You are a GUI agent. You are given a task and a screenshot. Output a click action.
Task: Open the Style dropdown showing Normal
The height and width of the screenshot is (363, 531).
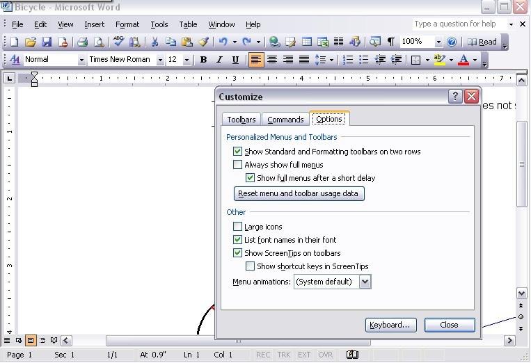(x=81, y=60)
